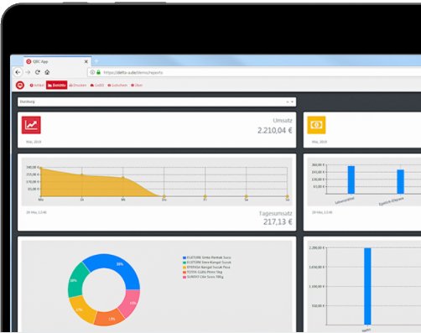The height and width of the screenshot is (333, 421).
Task: Click the Saturday data point on area chart
Action: [x=247, y=196]
